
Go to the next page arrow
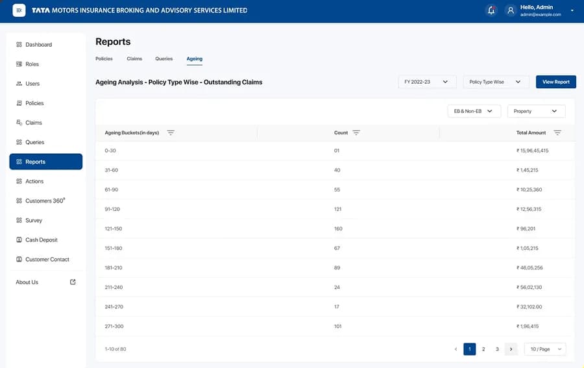click(x=511, y=349)
